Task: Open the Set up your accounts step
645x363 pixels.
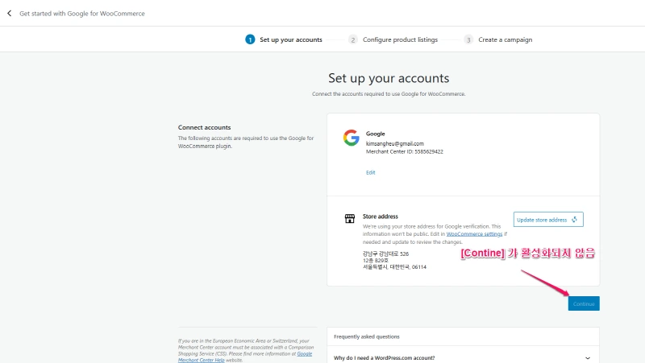Action: [291, 39]
